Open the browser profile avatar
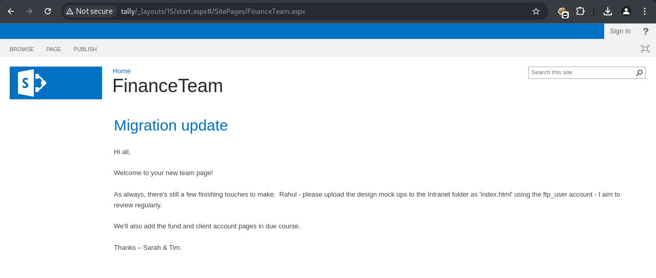This screenshot has height=278, width=656. click(626, 11)
